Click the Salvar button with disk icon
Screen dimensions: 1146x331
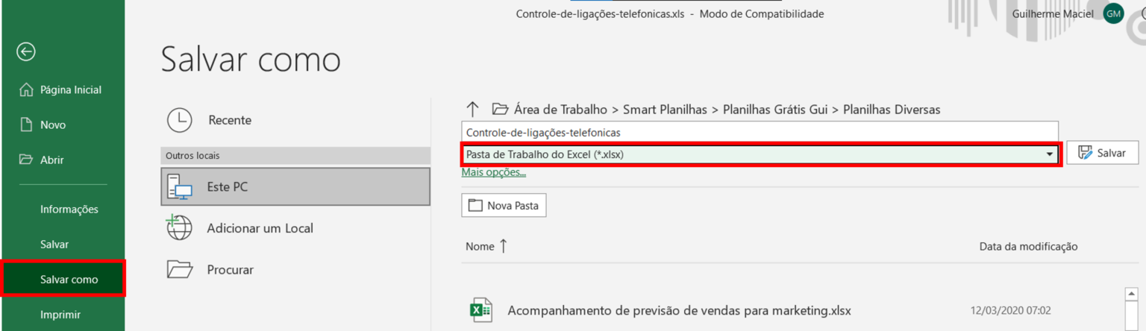pos(1102,152)
